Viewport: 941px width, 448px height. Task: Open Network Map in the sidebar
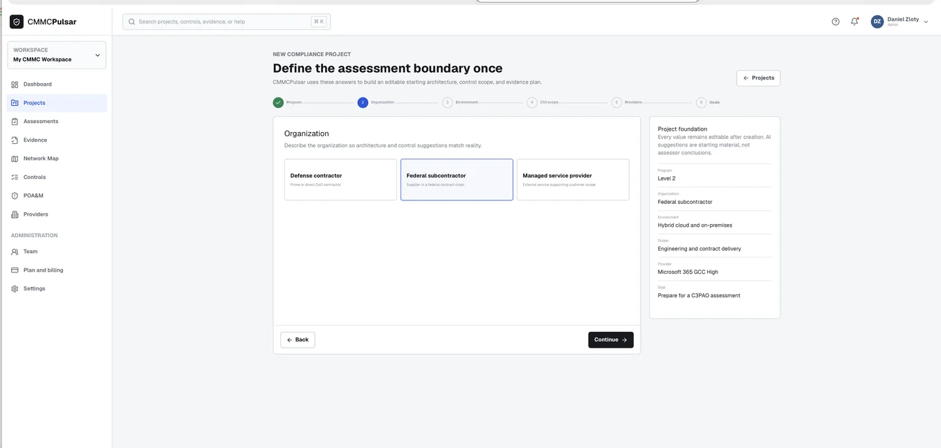[x=57, y=159]
